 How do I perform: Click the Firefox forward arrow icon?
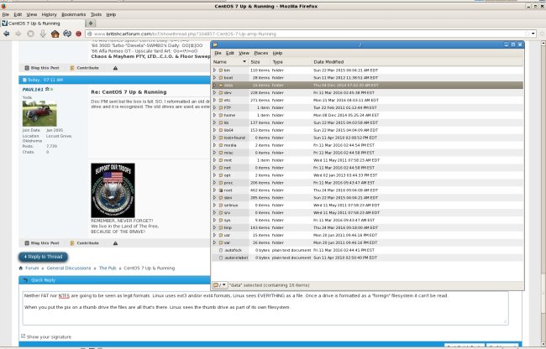(x=18, y=34)
